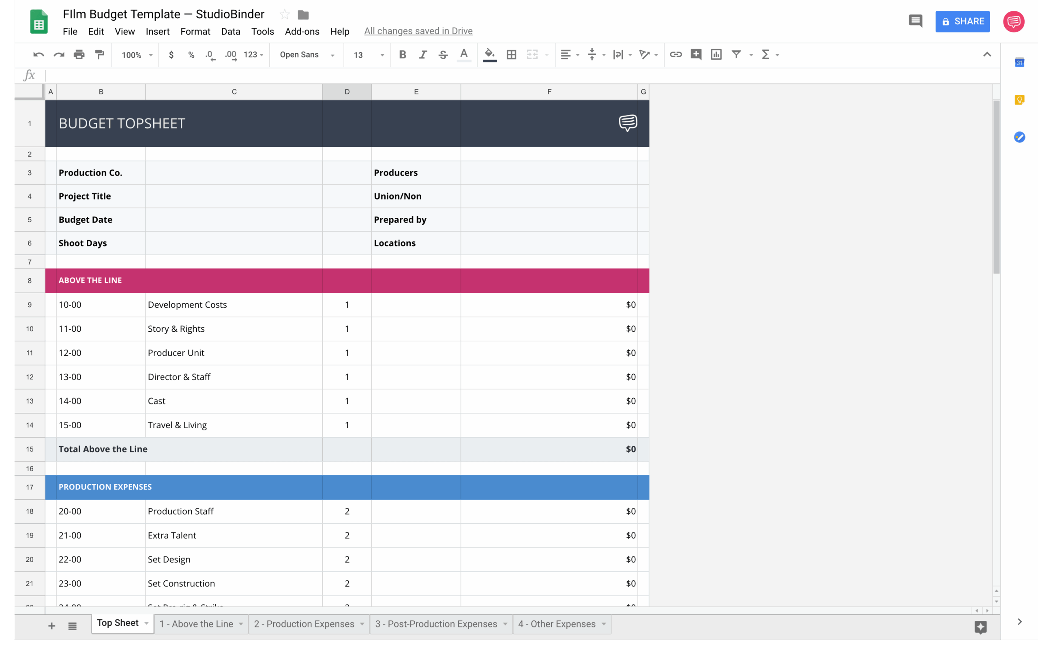Open the All changes saved in Drive link

coord(418,30)
